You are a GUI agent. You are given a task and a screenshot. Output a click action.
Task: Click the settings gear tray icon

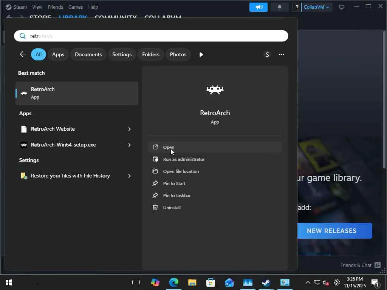337,282
